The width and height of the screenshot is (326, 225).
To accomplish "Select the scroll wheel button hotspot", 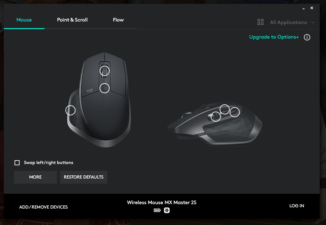I will pos(104,71).
